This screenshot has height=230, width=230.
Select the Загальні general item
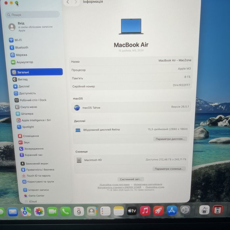37,72
